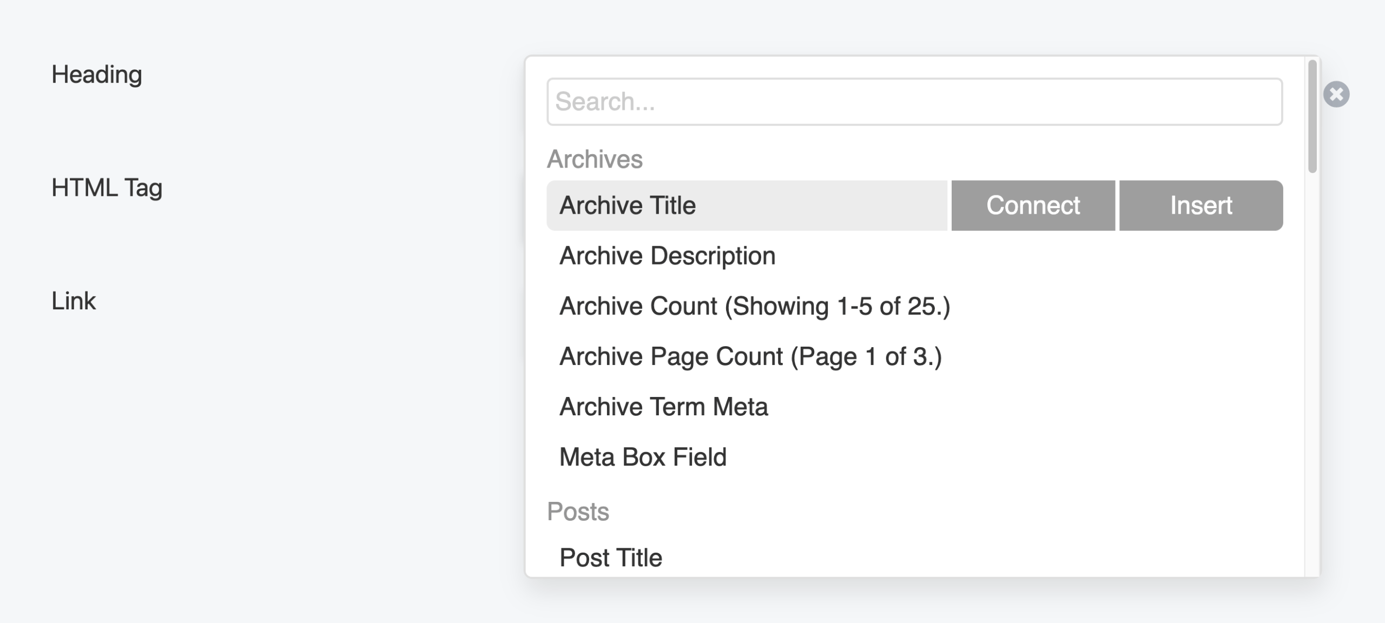Pick Archive Term Meta from Archives group
This screenshot has height=623, width=1385.
(664, 406)
